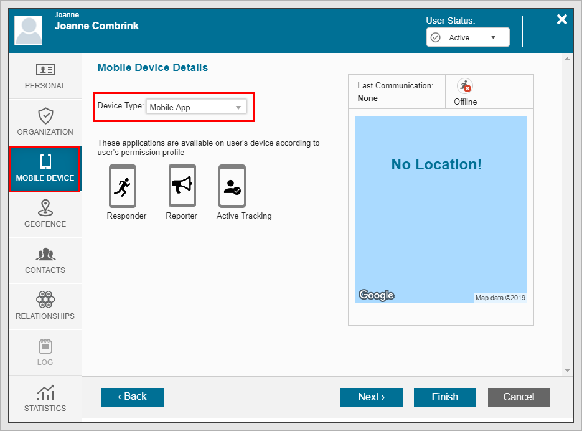582x431 pixels.
Task: Open the User Status dropdown
Action: pyautogui.click(x=467, y=37)
